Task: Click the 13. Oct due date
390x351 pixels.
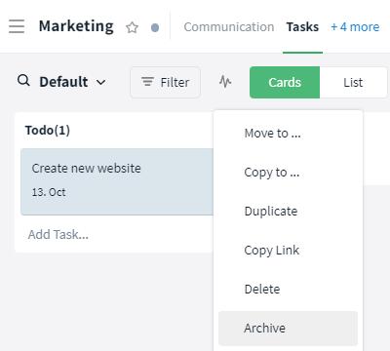Action: pyautogui.click(x=49, y=192)
